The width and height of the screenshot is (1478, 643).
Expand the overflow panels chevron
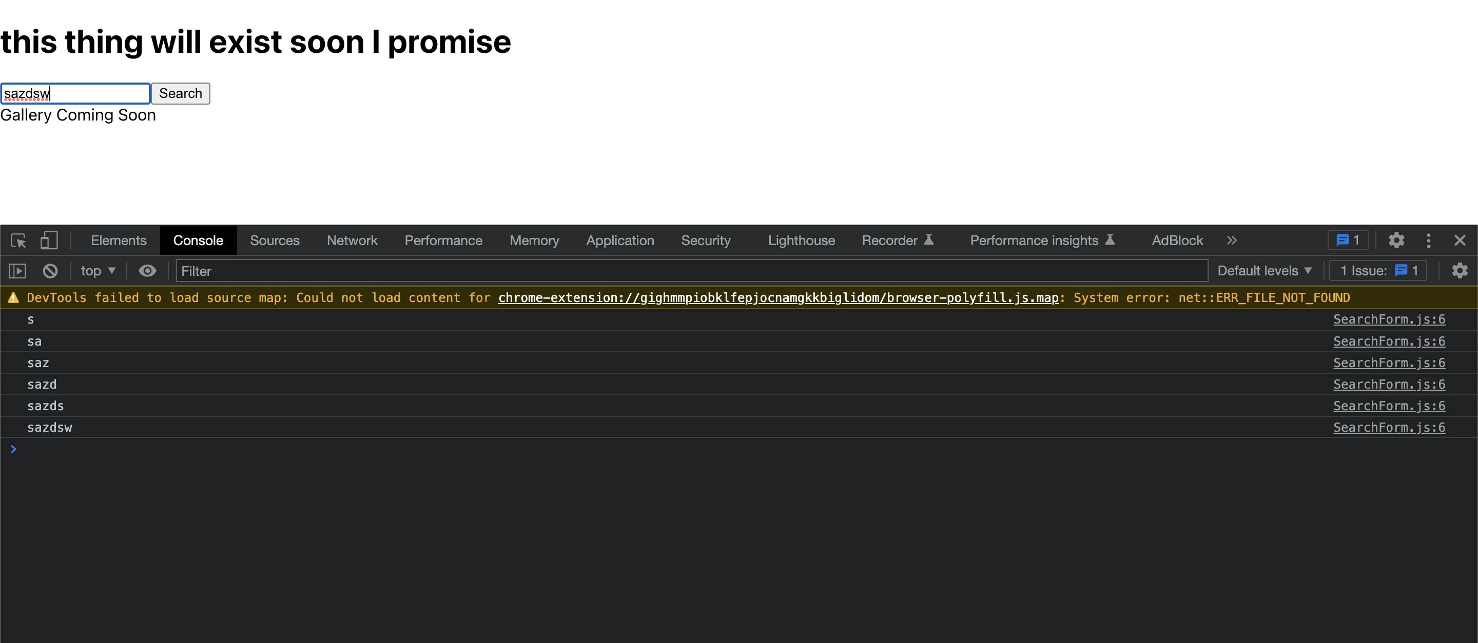(x=1231, y=239)
